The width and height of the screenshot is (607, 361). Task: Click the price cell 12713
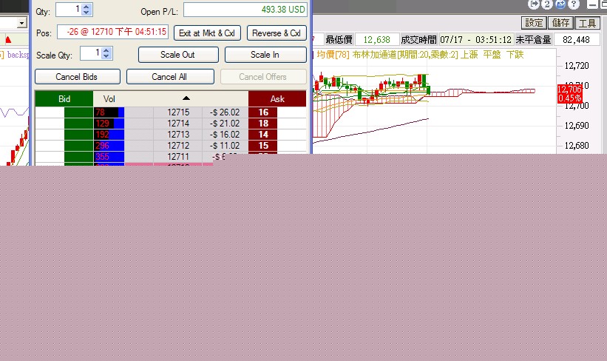178,135
